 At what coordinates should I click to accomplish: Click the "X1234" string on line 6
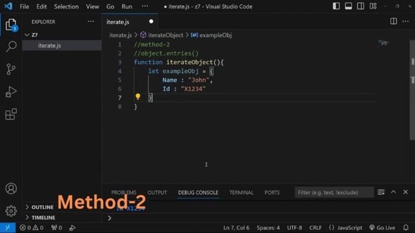193,89
